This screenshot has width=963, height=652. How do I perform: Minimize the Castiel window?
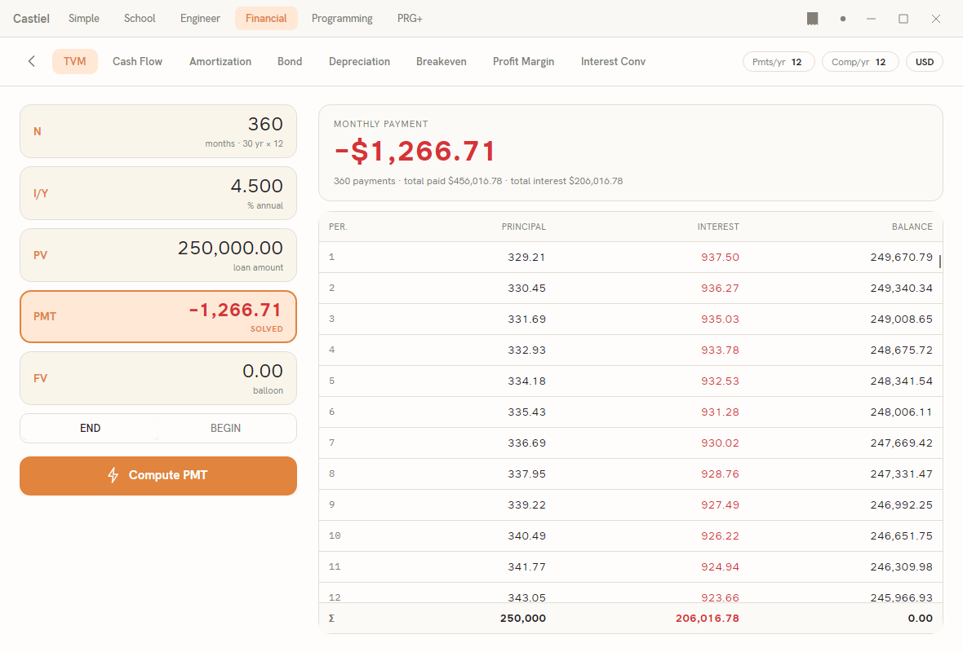tap(871, 19)
